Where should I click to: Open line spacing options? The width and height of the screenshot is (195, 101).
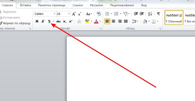click(x=135, y=21)
